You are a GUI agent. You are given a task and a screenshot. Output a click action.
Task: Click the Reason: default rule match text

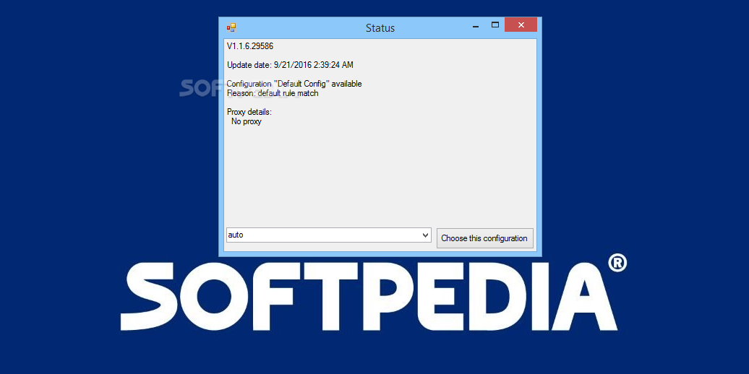coord(273,94)
